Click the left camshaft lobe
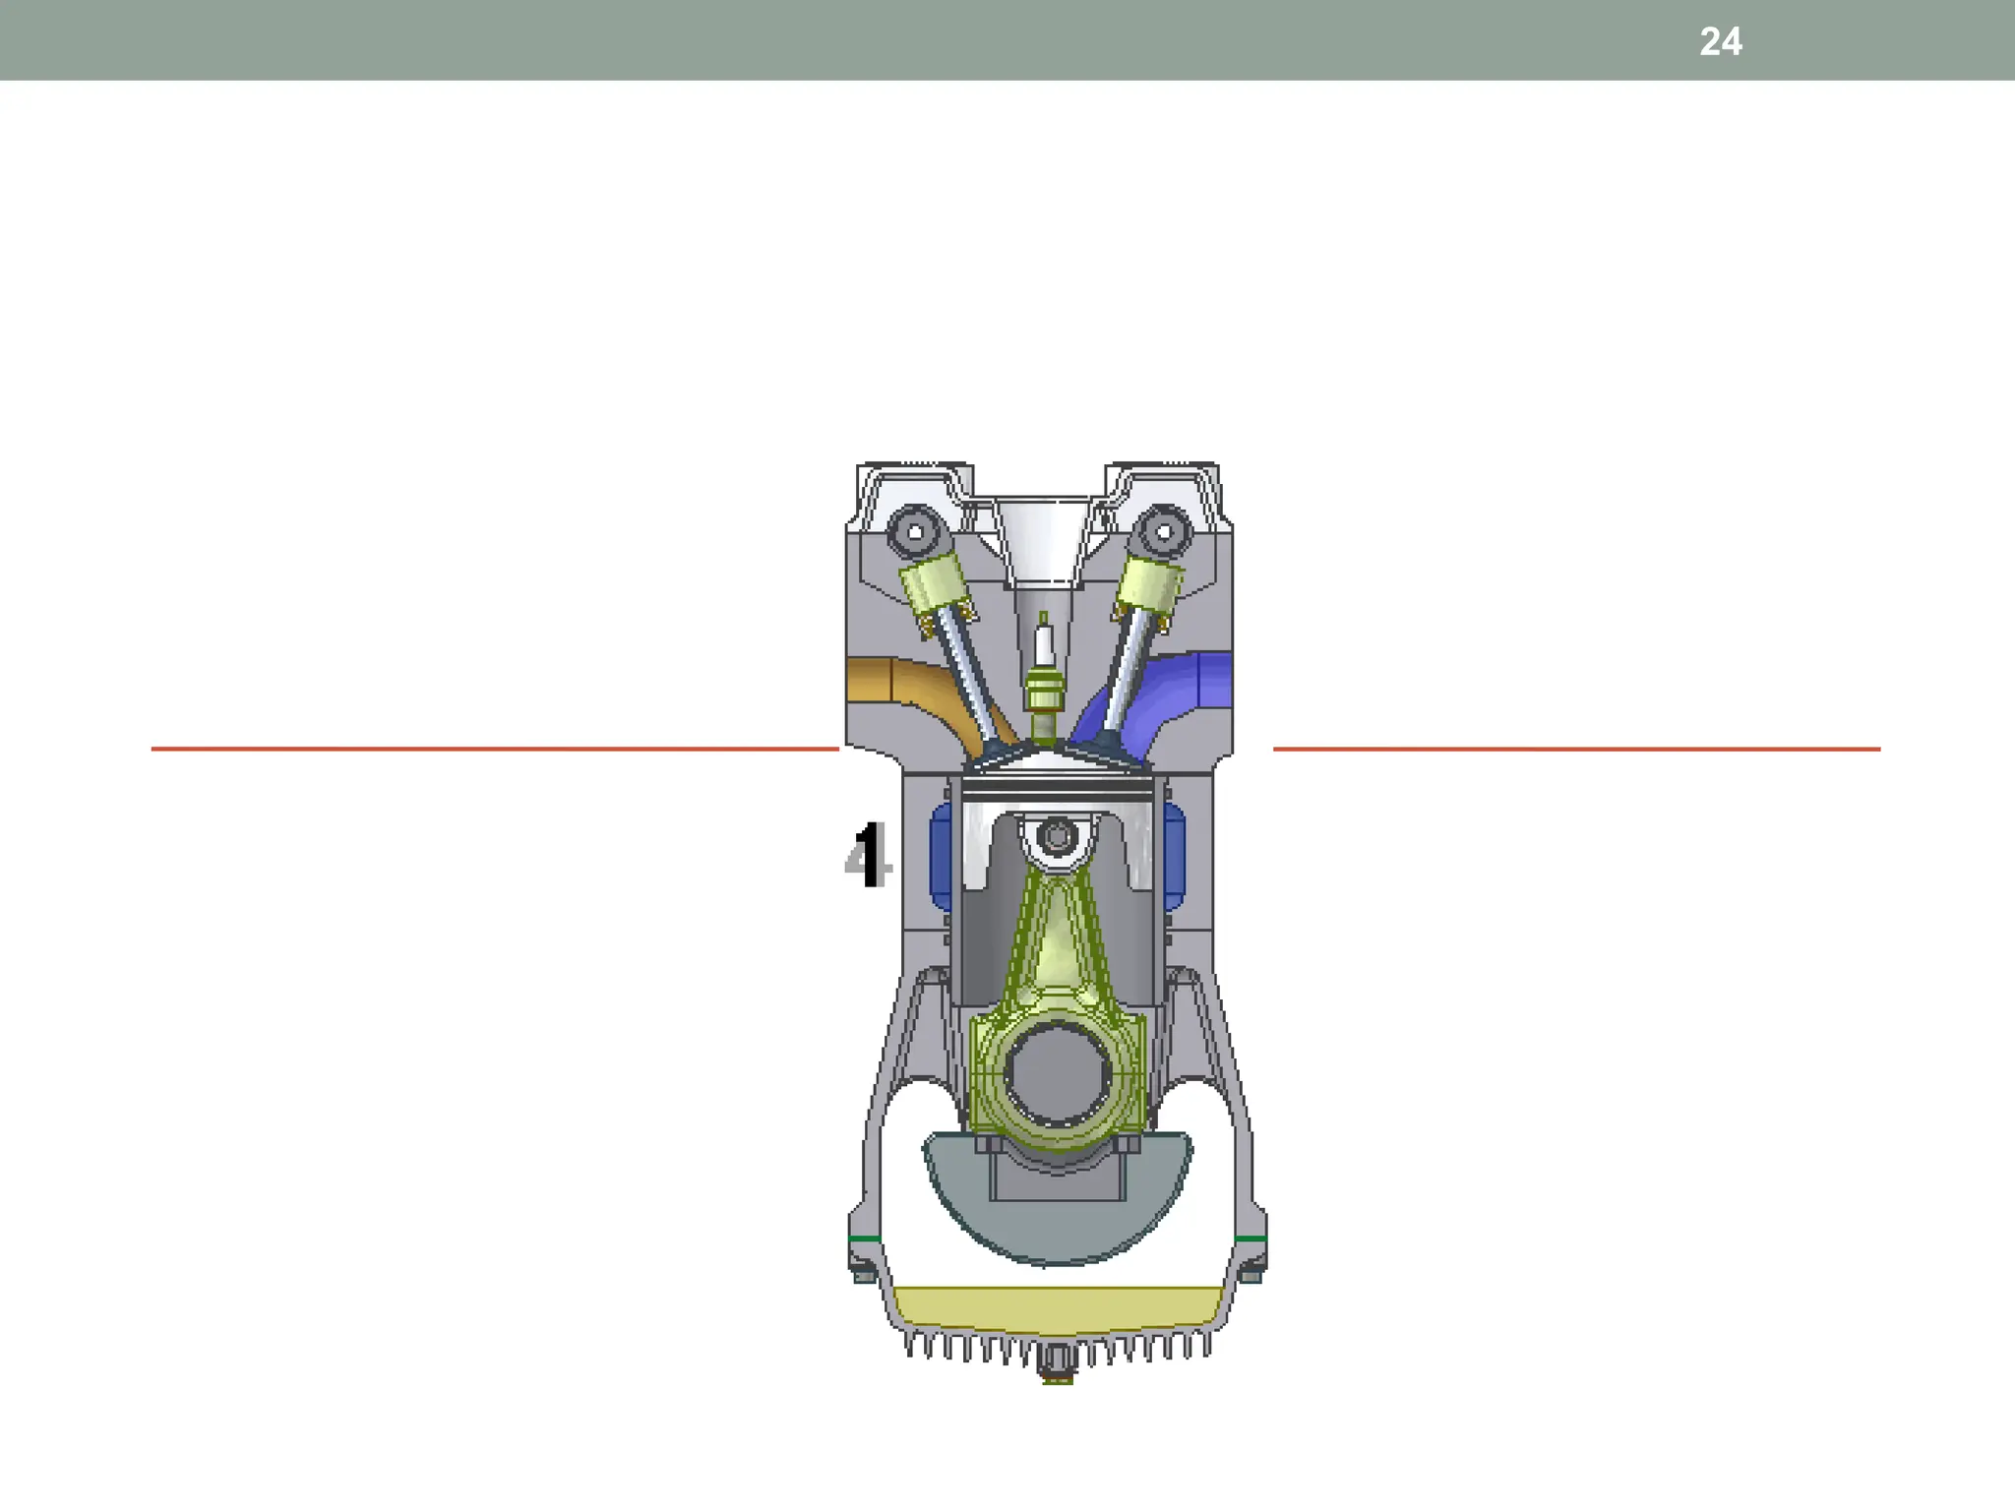Viewport: 2015px width, 1511px height. tap(915, 531)
